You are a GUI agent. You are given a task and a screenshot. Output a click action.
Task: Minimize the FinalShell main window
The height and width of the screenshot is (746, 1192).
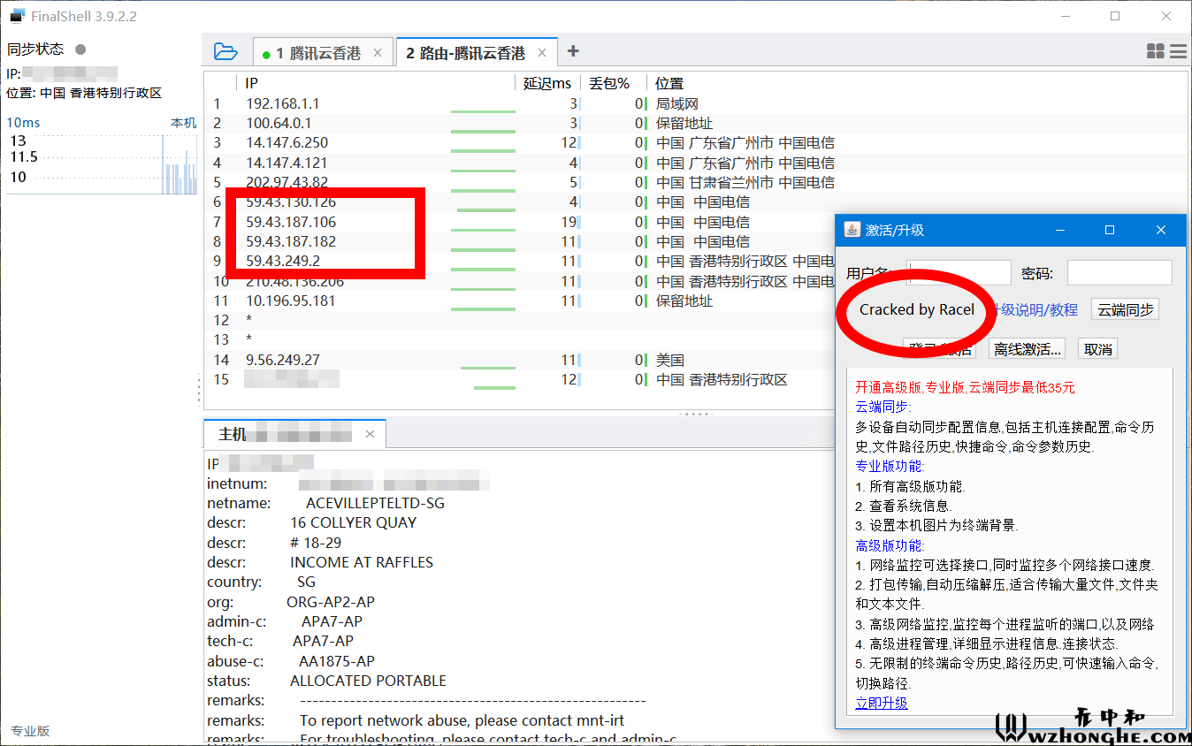1065,16
